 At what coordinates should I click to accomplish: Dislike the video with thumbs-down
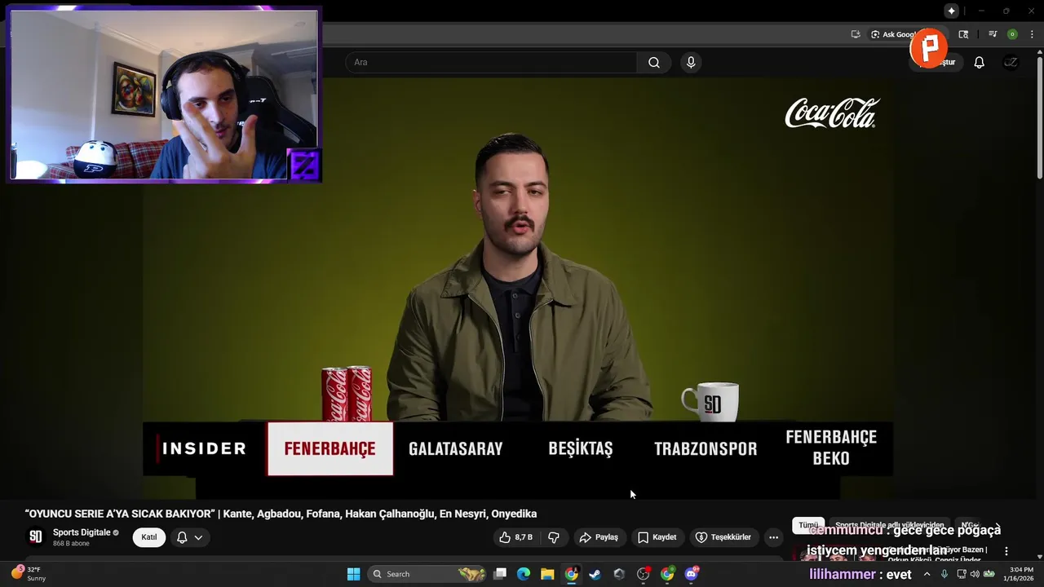pyautogui.click(x=554, y=537)
